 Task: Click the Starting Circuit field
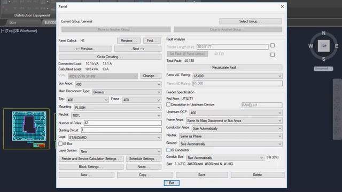(121, 130)
